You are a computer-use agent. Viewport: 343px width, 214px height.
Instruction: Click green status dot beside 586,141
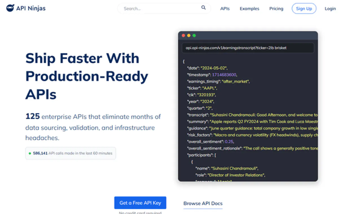(30, 153)
